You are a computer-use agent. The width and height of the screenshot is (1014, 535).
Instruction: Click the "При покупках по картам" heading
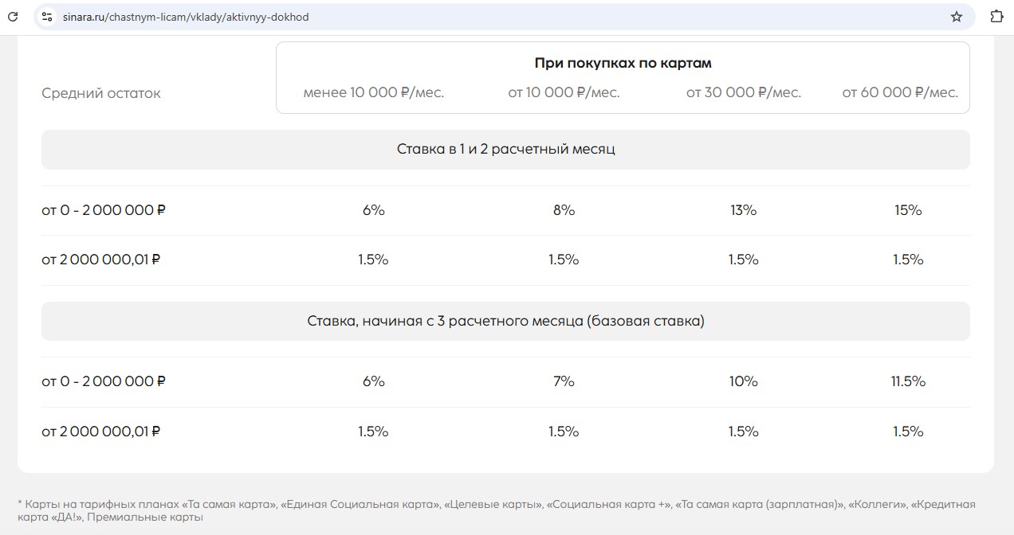[x=623, y=63]
